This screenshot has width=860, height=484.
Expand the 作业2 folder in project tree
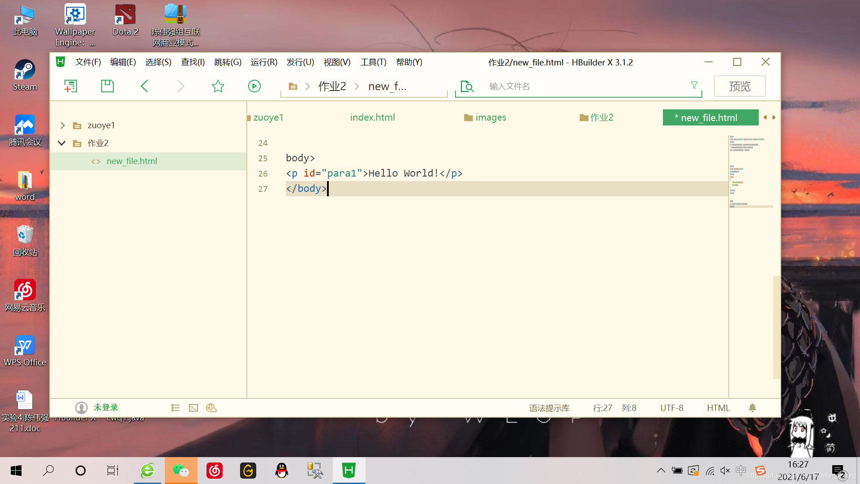pos(61,143)
